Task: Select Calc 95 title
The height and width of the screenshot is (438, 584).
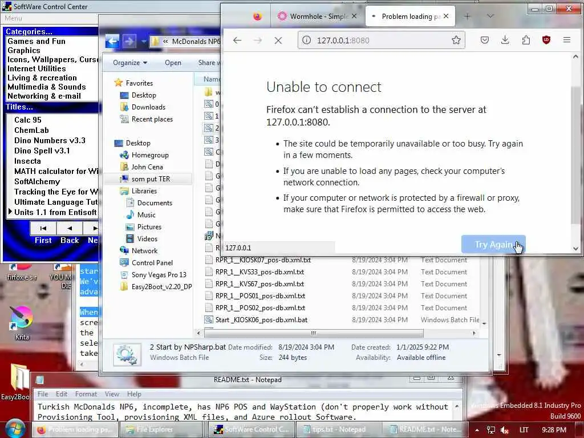Action: [x=27, y=120]
